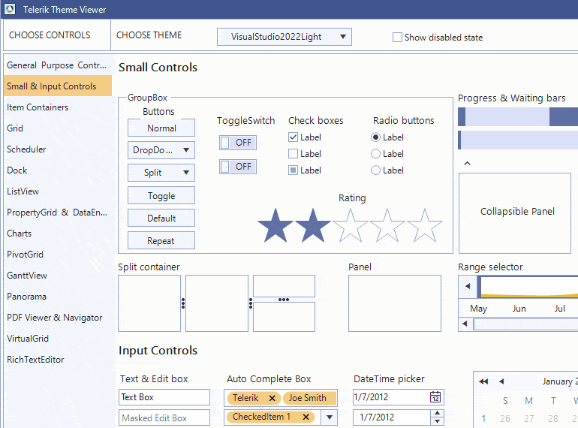Toggle the first OFF toggle switch
Screen dimensions: 578x428
point(238,143)
